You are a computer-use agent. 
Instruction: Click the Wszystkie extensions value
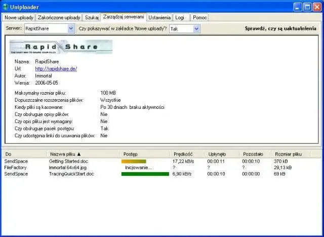pyautogui.click(x=110, y=100)
